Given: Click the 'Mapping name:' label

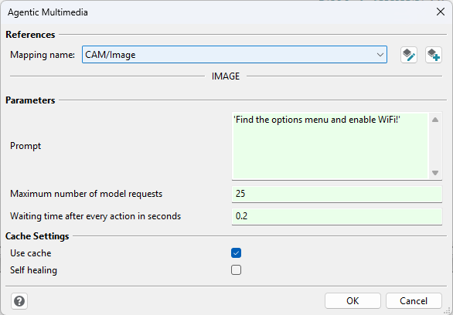Looking at the screenshot, I should [43, 55].
